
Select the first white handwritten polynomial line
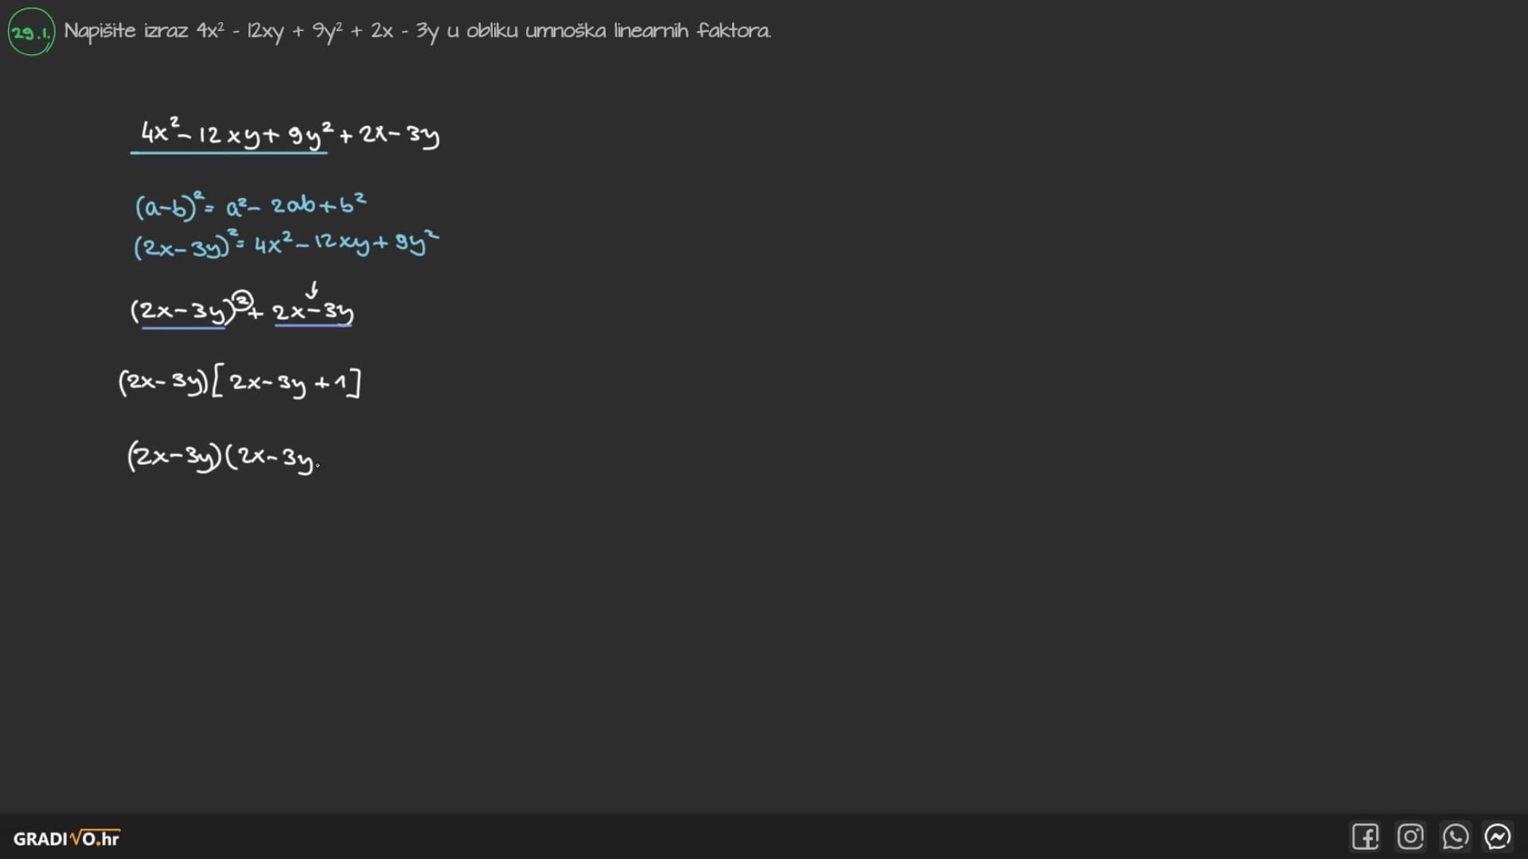coord(290,134)
